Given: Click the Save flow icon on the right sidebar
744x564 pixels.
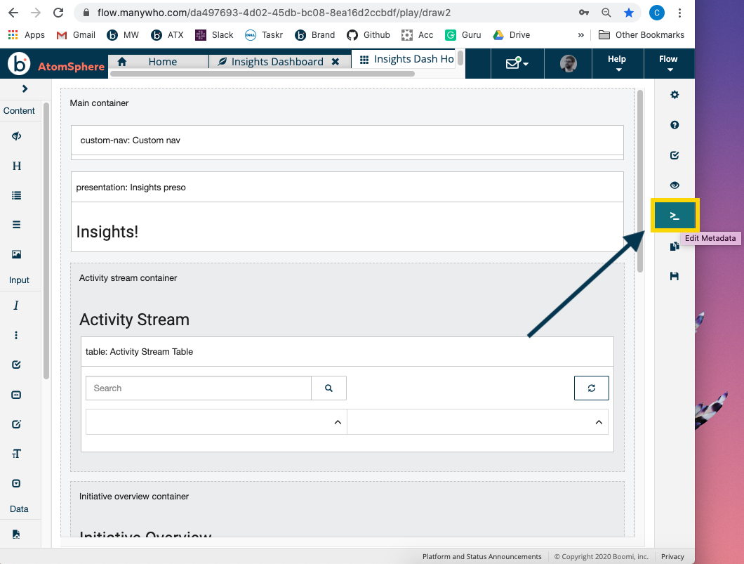Looking at the screenshot, I should pos(674,276).
